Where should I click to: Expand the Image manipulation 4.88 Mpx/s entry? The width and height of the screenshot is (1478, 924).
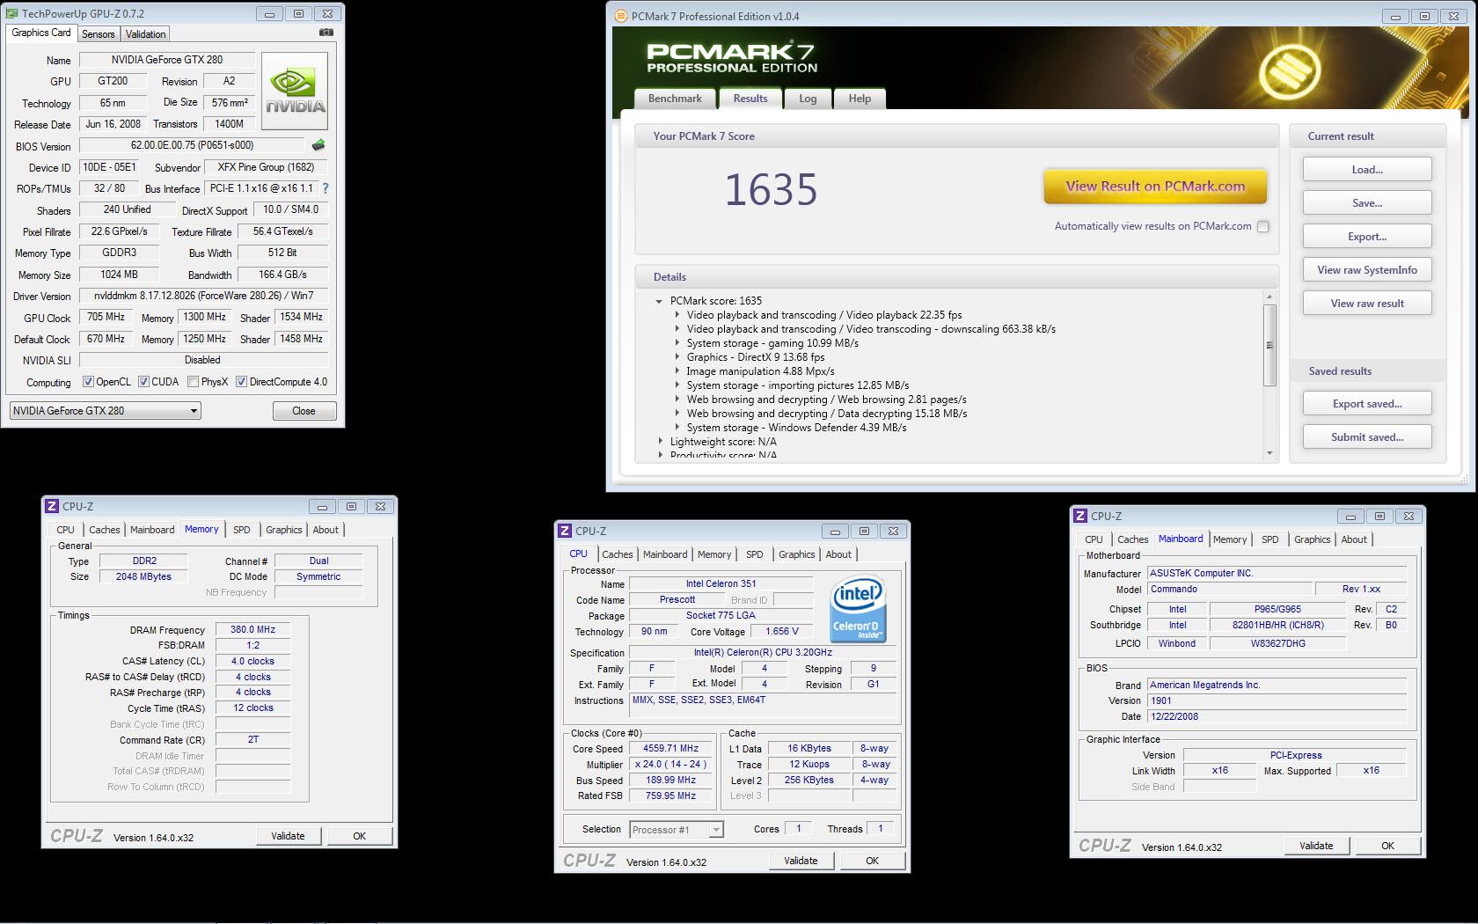tap(677, 371)
